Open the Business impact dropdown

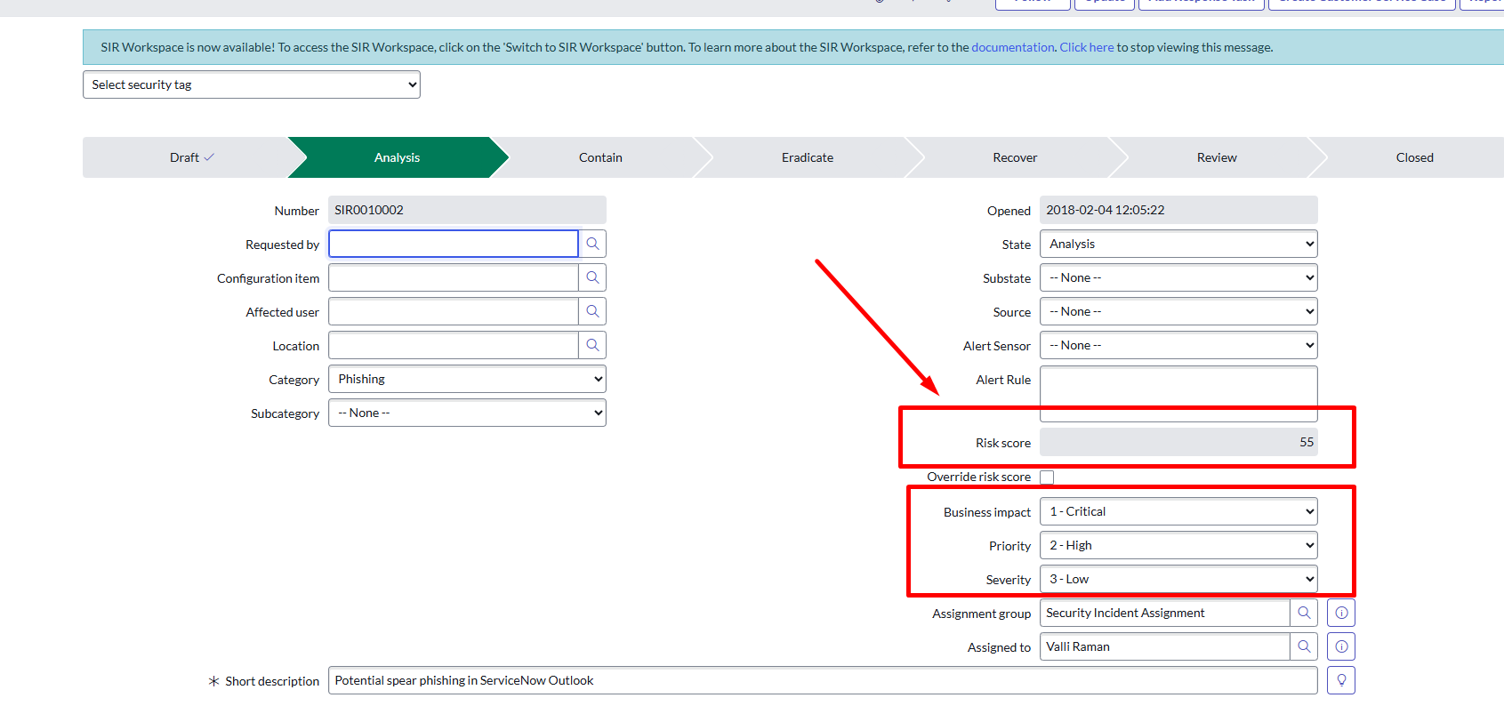pos(1178,511)
